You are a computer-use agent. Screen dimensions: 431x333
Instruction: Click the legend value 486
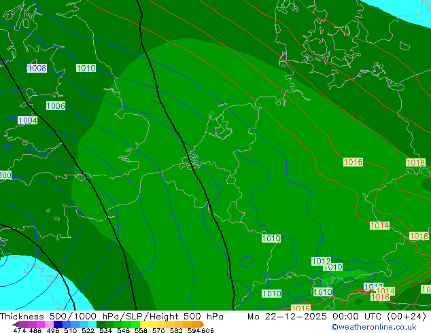pos(35,330)
